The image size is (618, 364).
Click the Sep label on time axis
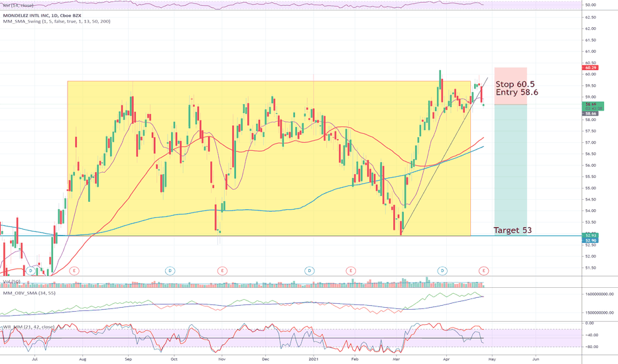coord(128,359)
